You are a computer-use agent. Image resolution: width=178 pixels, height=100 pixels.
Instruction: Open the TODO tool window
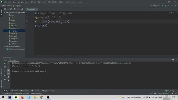(15, 91)
